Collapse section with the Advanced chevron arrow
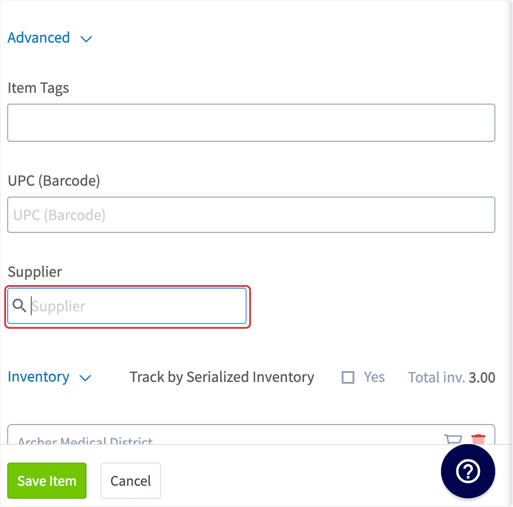Image resolution: width=513 pixels, height=507 pixels. point(86,39)
